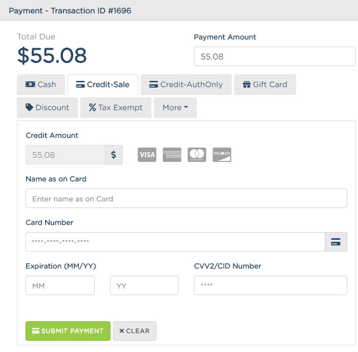Click the gift icon on Gift Card tab
358x352 pixels.
(247, 85)
